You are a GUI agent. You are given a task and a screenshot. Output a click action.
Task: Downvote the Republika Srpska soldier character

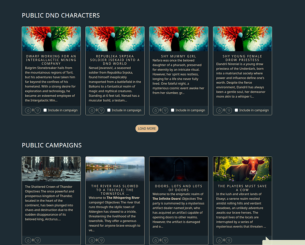101,110
